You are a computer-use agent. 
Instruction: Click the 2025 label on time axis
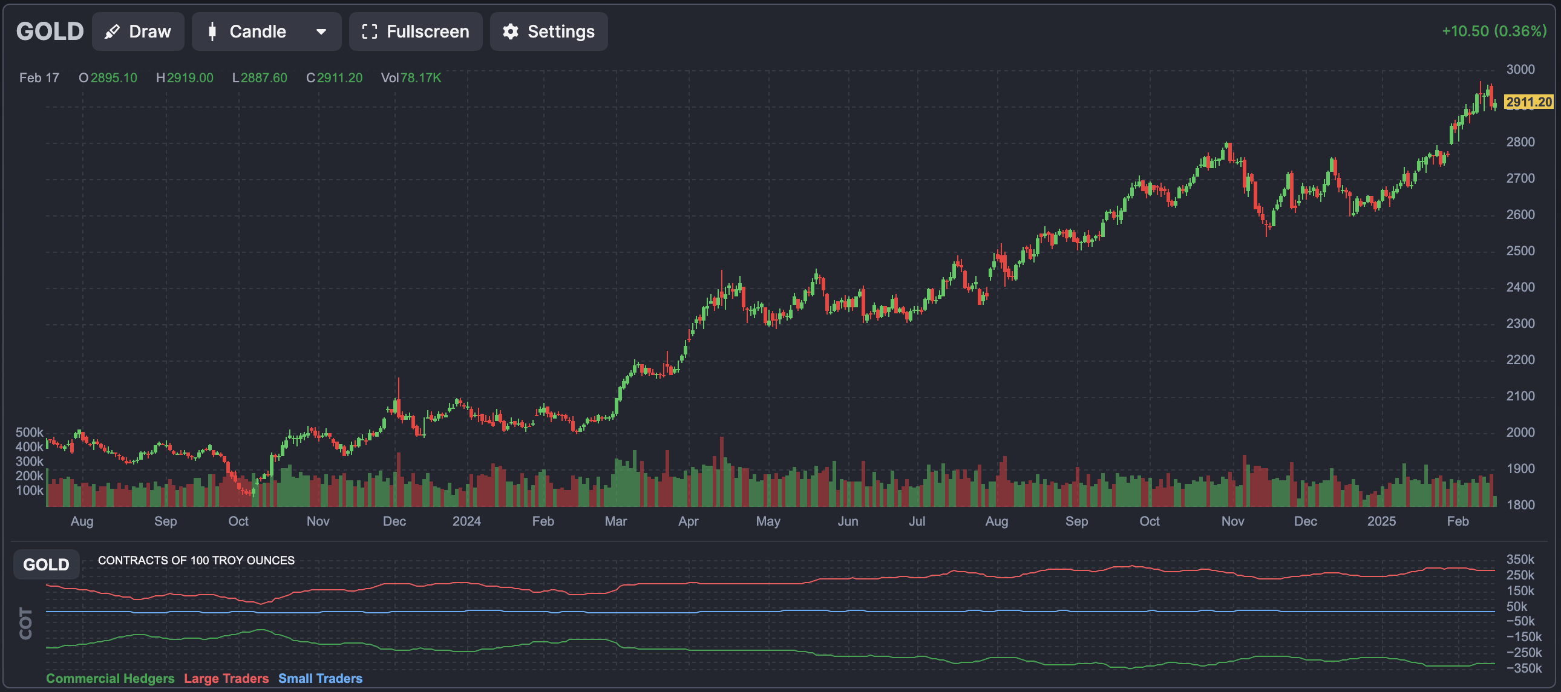click(x=1381, y=521)
